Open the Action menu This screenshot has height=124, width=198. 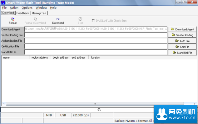coord(14,8)
